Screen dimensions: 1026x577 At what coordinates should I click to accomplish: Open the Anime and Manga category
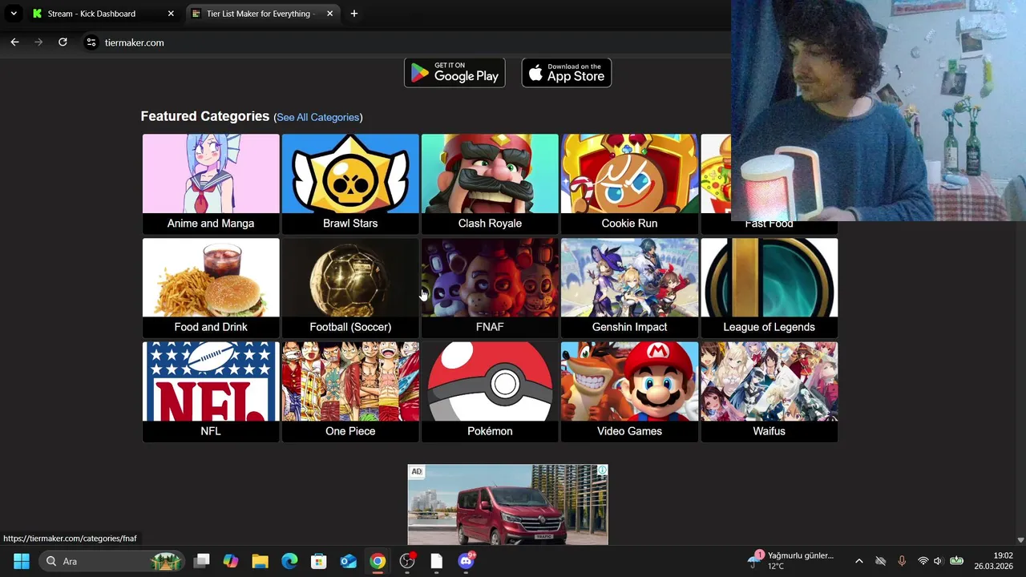211,184
